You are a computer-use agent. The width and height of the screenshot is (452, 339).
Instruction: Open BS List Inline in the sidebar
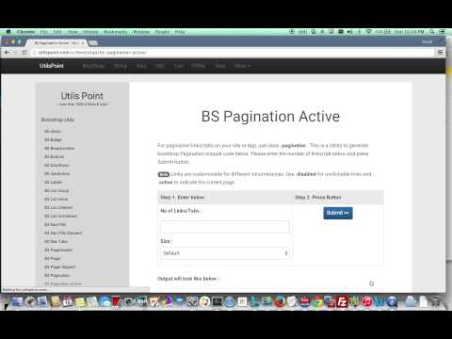[x=56, y=199]
